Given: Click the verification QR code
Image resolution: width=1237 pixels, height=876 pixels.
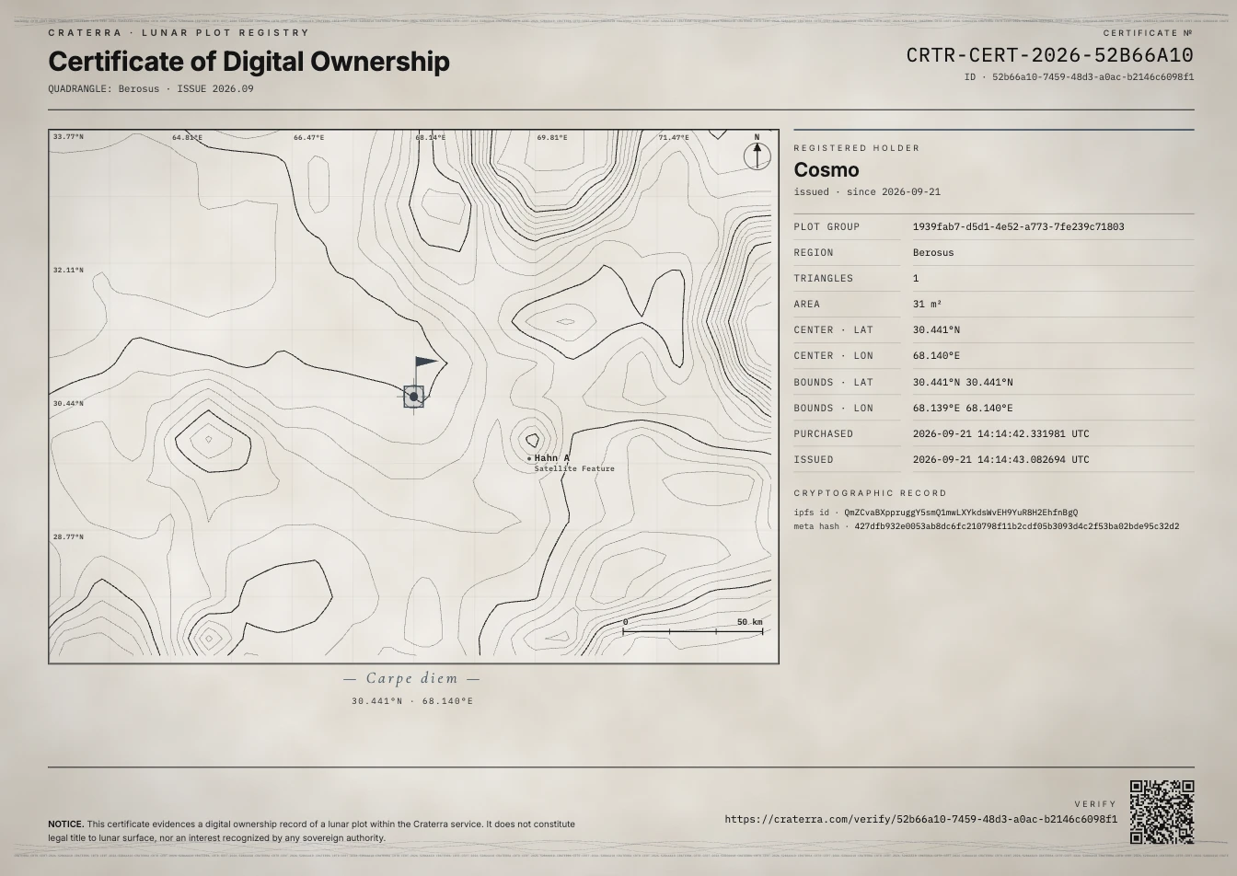Looking at the screenshot, I should [1162, 812].
